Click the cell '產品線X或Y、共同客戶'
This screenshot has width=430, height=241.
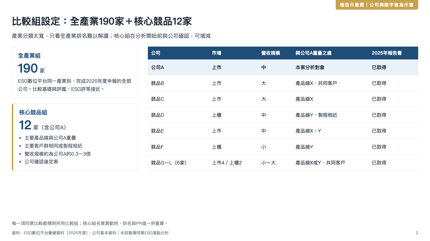click(320, 163)
